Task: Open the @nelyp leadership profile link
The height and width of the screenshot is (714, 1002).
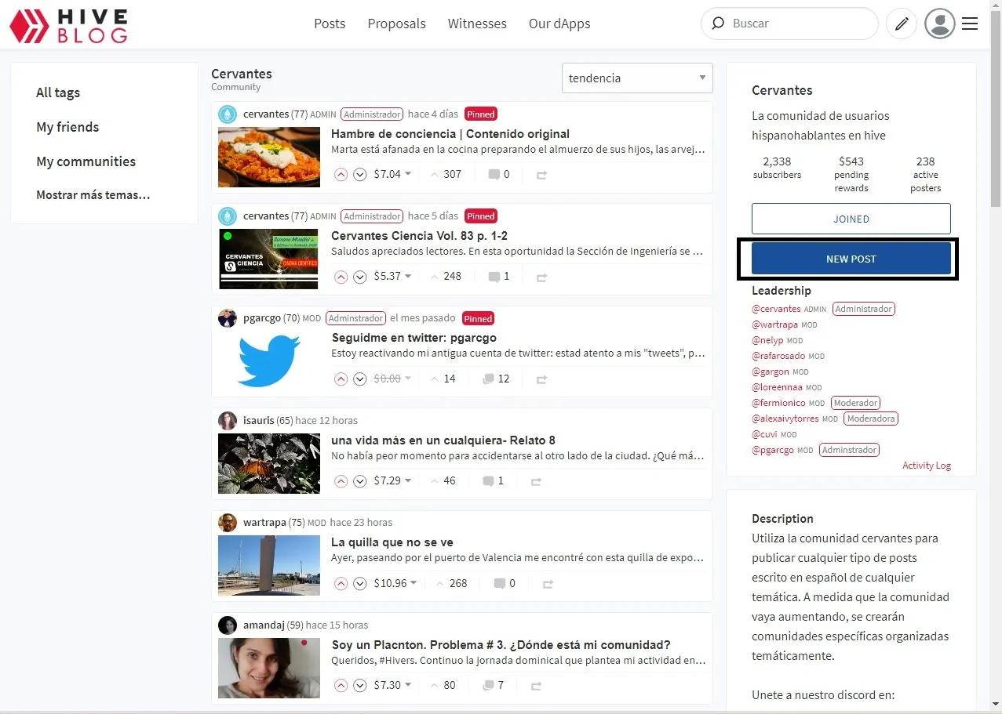Action: pyautogui.click(x=768, y=340)
